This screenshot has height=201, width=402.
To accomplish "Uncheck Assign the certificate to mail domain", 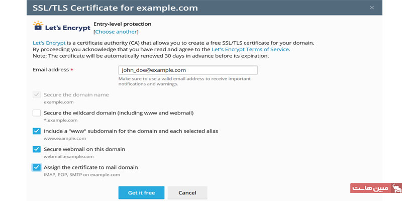I will [37, 167].
